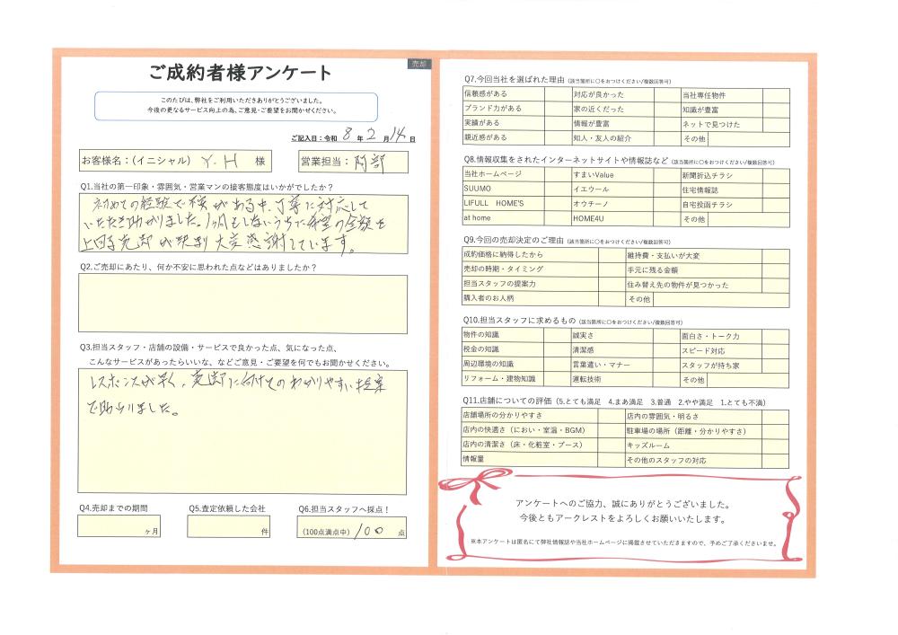Screen dimensions: 898x635
Task: Click the empty Q2 answer box
Action: [x=242, y=304]
